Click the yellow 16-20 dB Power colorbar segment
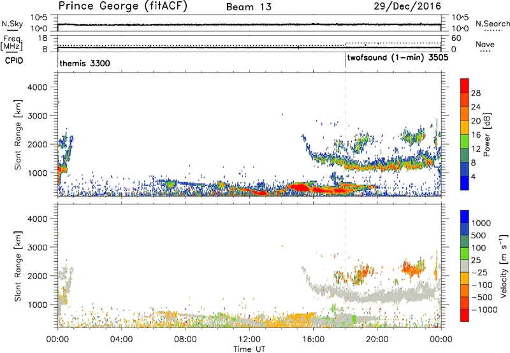Viewport: 510px width, 353px height. click(465, 127)
